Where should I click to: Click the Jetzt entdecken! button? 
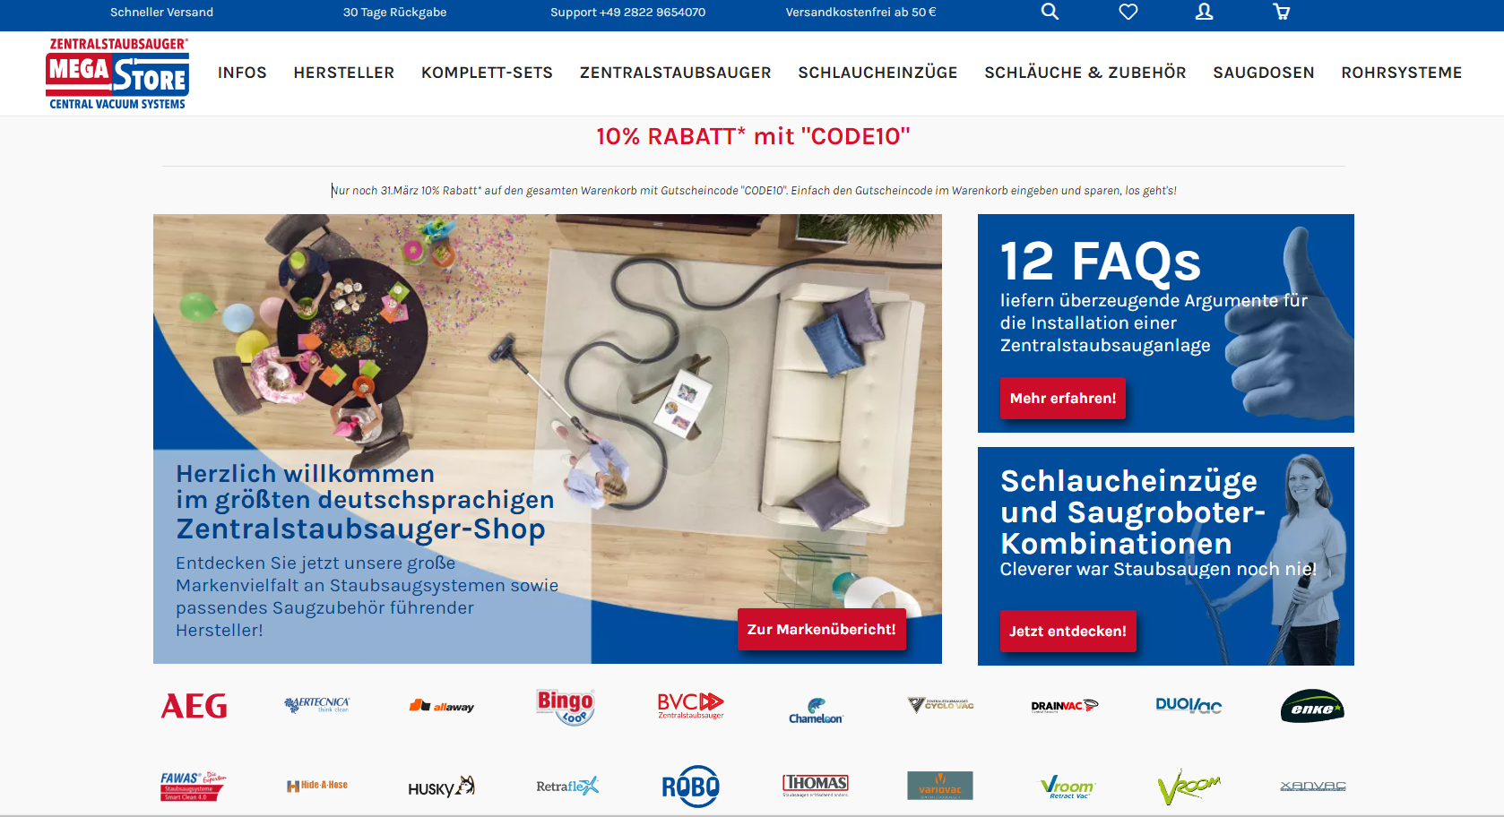click(x=1067, y=631)
